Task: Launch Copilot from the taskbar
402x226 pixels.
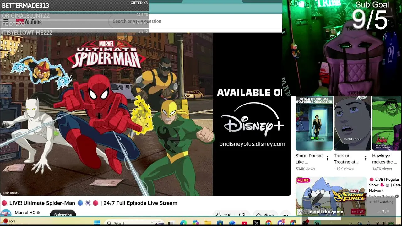Action: coord(196,223)
